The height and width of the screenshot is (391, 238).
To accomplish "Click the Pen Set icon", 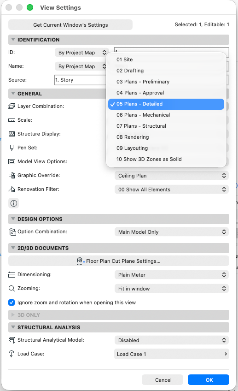I will (x=12, y=148).
